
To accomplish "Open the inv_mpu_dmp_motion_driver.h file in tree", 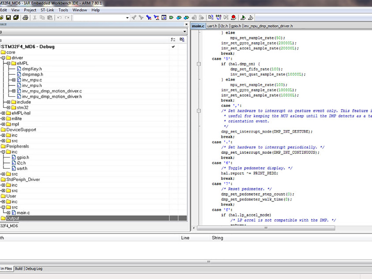I will pos(52,97).
